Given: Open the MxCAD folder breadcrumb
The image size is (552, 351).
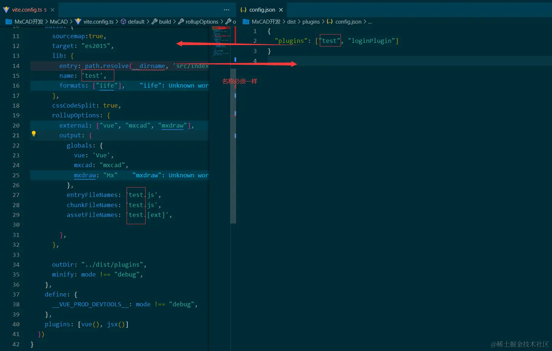Looking at the screenshot, I should click(59, 22).
